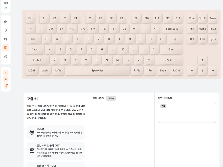Select the green connector icon in sidebar

6,8
